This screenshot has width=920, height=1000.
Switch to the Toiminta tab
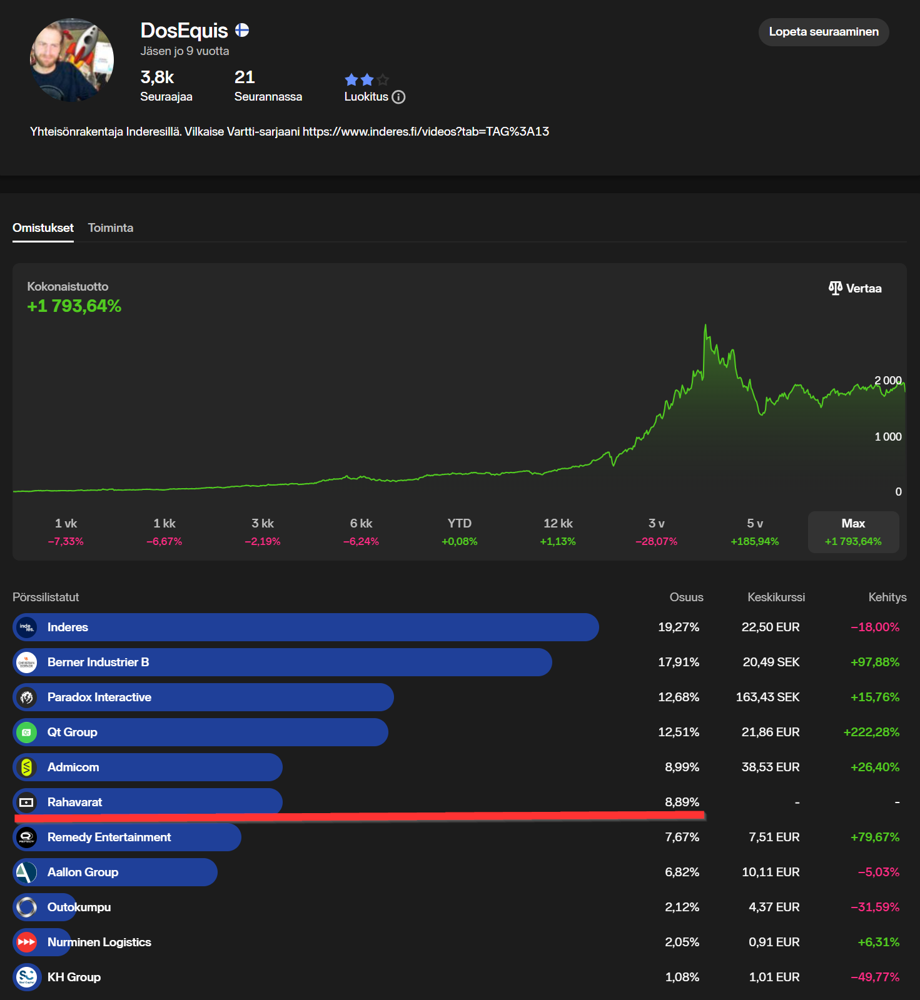tap(110, 228)
